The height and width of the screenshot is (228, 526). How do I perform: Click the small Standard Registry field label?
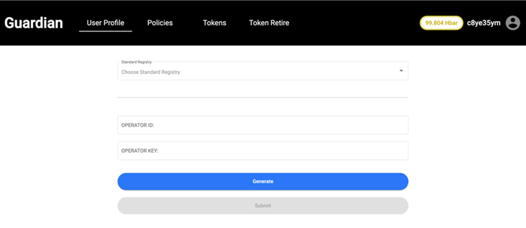(x=136, y=62)
